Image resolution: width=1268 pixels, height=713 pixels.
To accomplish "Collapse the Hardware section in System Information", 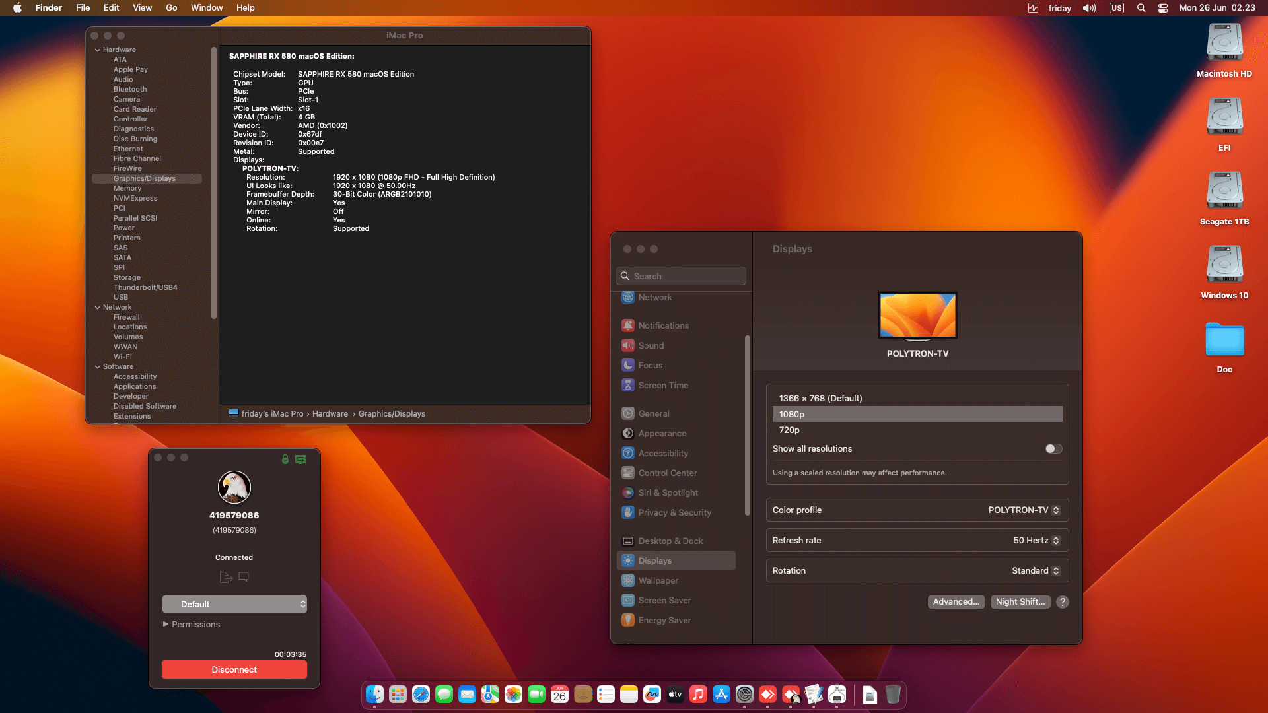I will [x=98, y=50].
